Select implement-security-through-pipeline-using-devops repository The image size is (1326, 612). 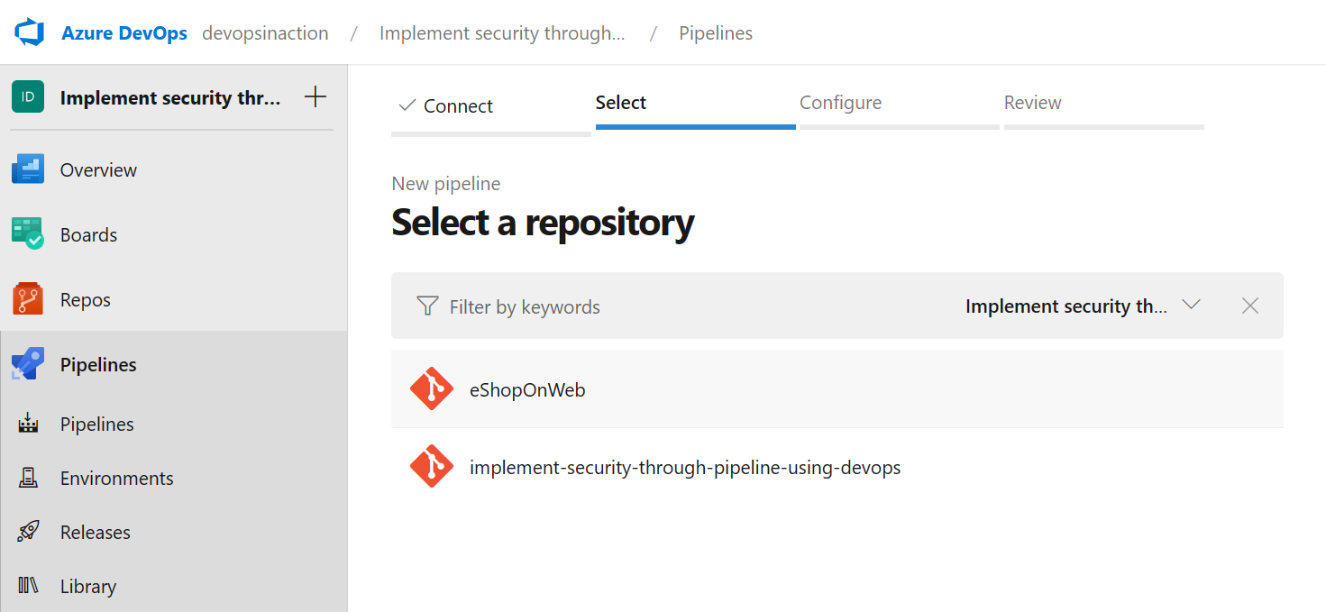tap(837, 467)
